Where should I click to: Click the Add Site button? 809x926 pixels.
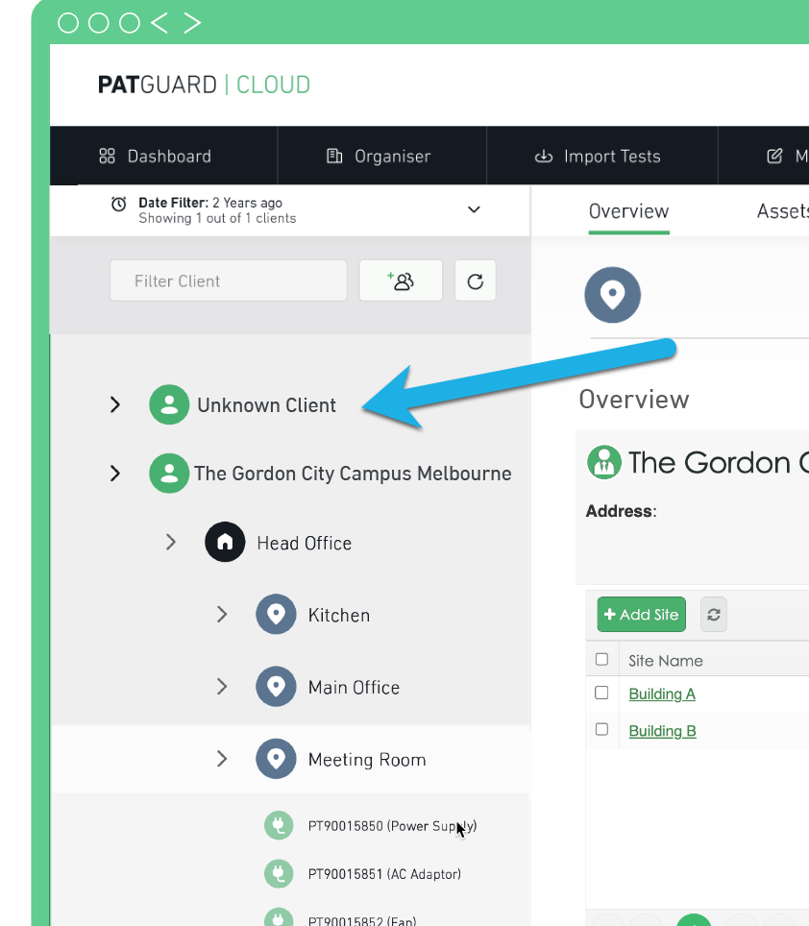[641, 614]
